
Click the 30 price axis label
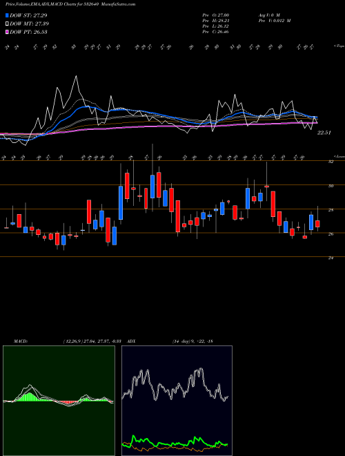pyautogui.click(x=331, y=186)
